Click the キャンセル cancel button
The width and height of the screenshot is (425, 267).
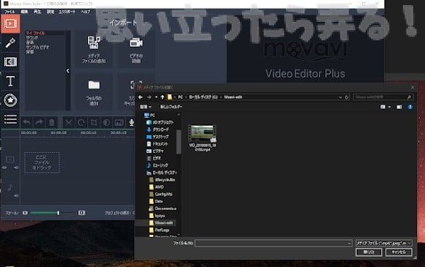point(399,252)
